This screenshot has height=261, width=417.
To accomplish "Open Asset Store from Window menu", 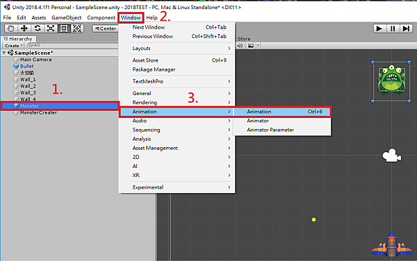I will 177,60.
